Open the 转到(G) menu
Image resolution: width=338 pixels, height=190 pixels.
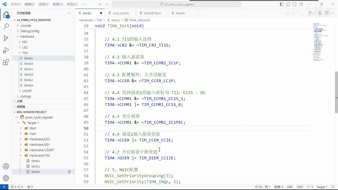72,4
